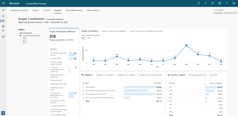The image size is (238, 116).
Task: Open Scope 3 emissions by category view
Action: 114,31
